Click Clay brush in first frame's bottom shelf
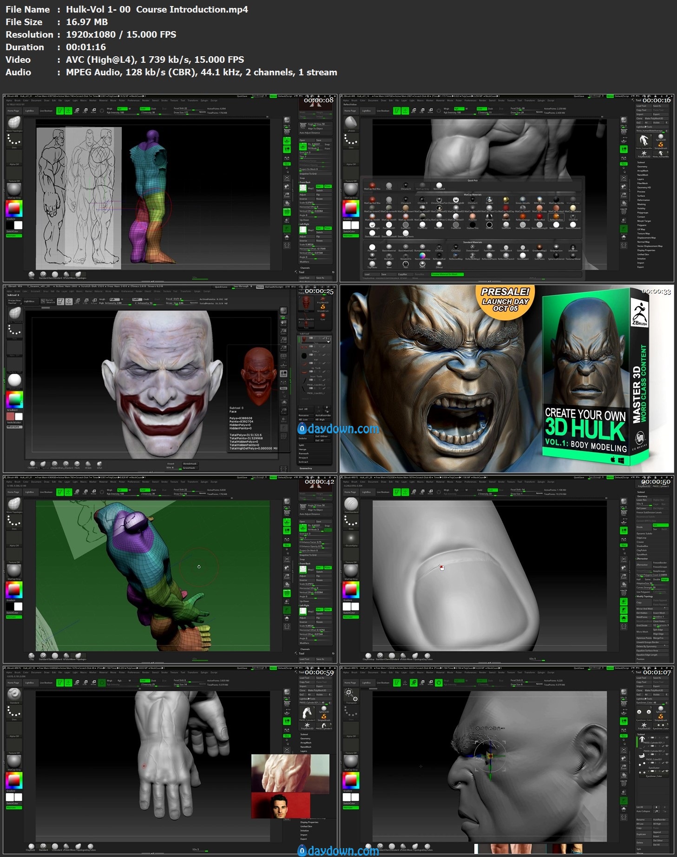 point(32,275)
